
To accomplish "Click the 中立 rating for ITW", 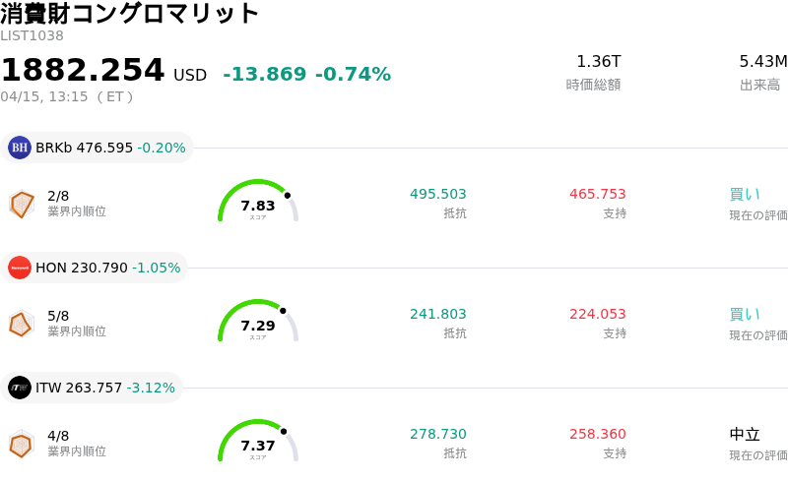I will pos(745,435).
